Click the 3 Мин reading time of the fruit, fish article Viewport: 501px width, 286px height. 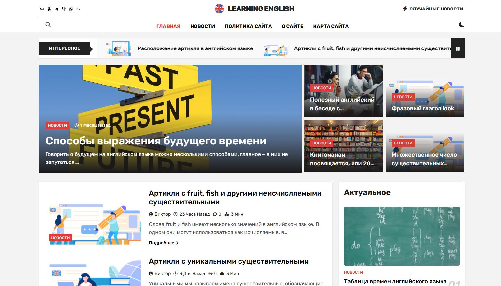coord(234,214)
